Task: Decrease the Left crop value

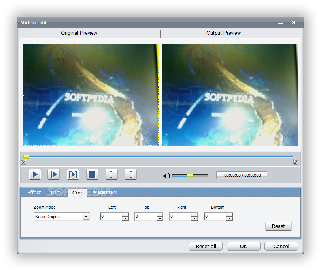Action: coord(125,218)
